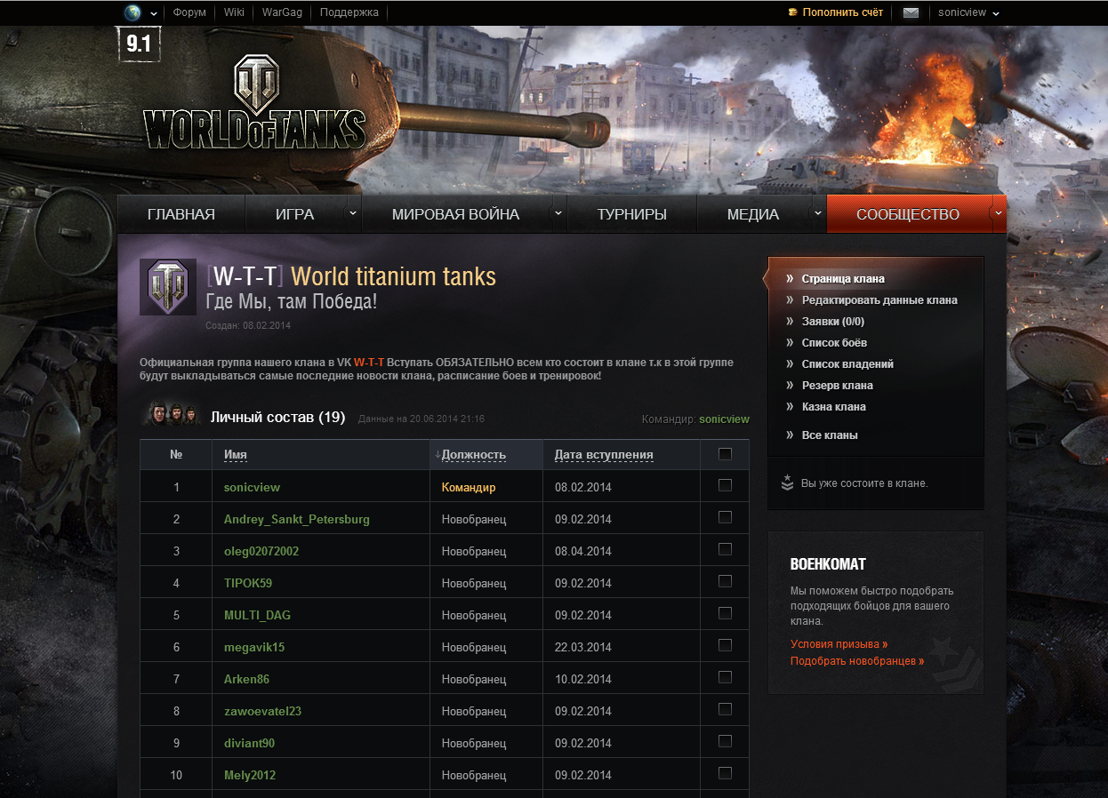Check the box for Andrey_Sankt_Petersburg row
This screenshot has width=1108, height=798.
coord(725,517)
